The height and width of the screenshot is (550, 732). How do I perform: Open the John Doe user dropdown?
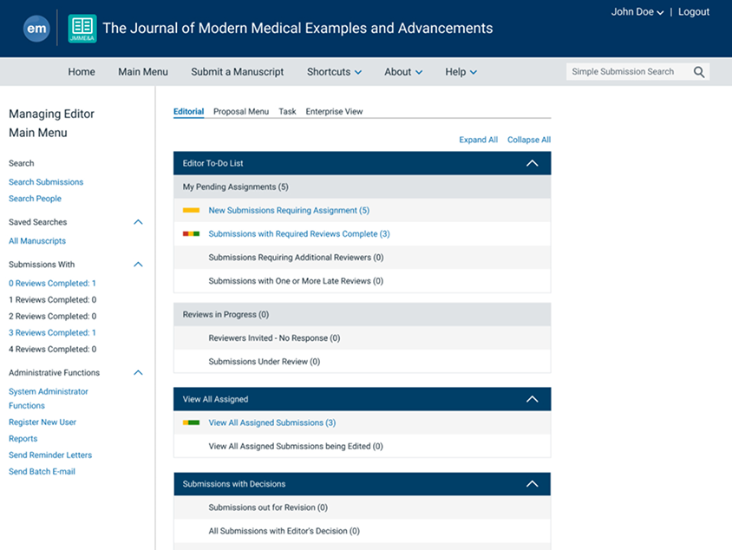[x=637, y=12]
